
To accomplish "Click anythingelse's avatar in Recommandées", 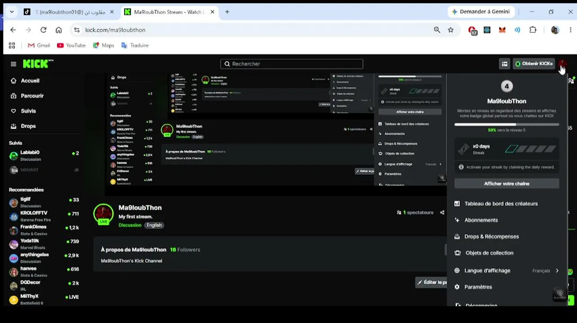I will click(x=14, y=258).
